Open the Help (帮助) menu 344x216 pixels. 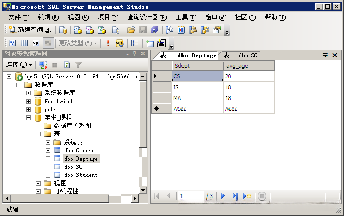(275, 17)
